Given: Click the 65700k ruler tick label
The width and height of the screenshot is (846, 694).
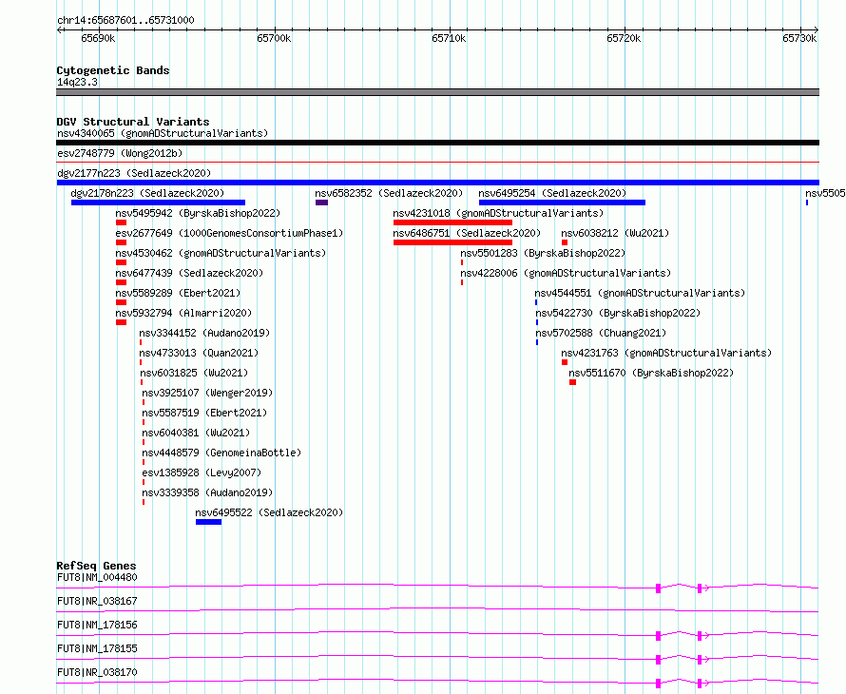Looking at the screenshot, I should point(274,38).
